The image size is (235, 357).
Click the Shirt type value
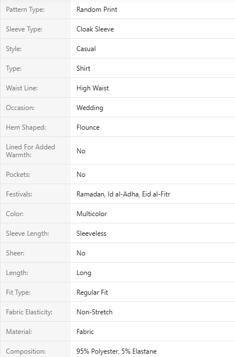[x=83, y=68]
